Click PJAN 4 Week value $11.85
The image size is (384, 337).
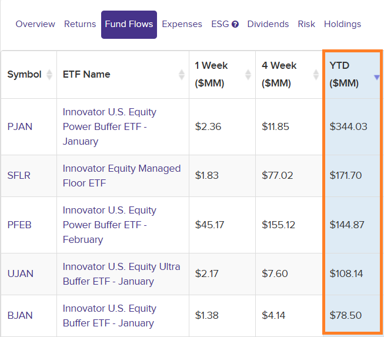click(x=275, y=126)
